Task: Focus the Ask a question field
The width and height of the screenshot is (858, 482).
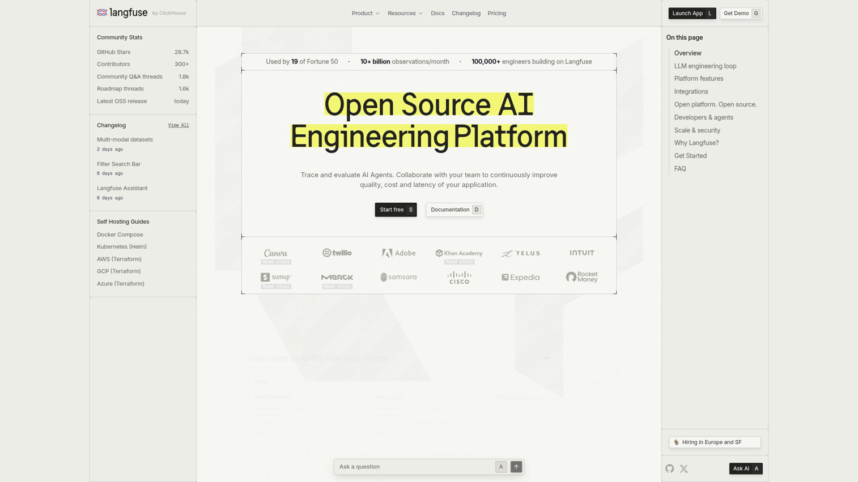Action: click(416, 467)
